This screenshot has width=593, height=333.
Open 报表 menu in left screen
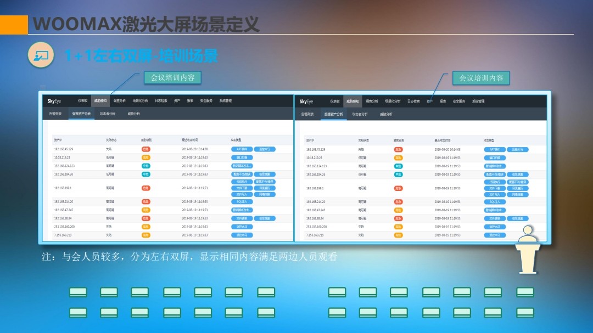pyautogui.click(x=190, y=101)
